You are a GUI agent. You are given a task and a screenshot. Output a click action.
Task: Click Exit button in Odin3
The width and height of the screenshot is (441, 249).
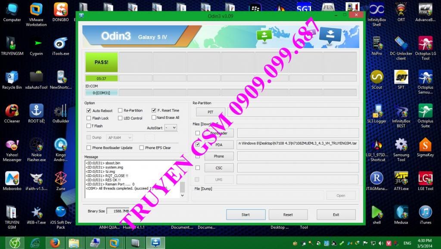(336, 215)
